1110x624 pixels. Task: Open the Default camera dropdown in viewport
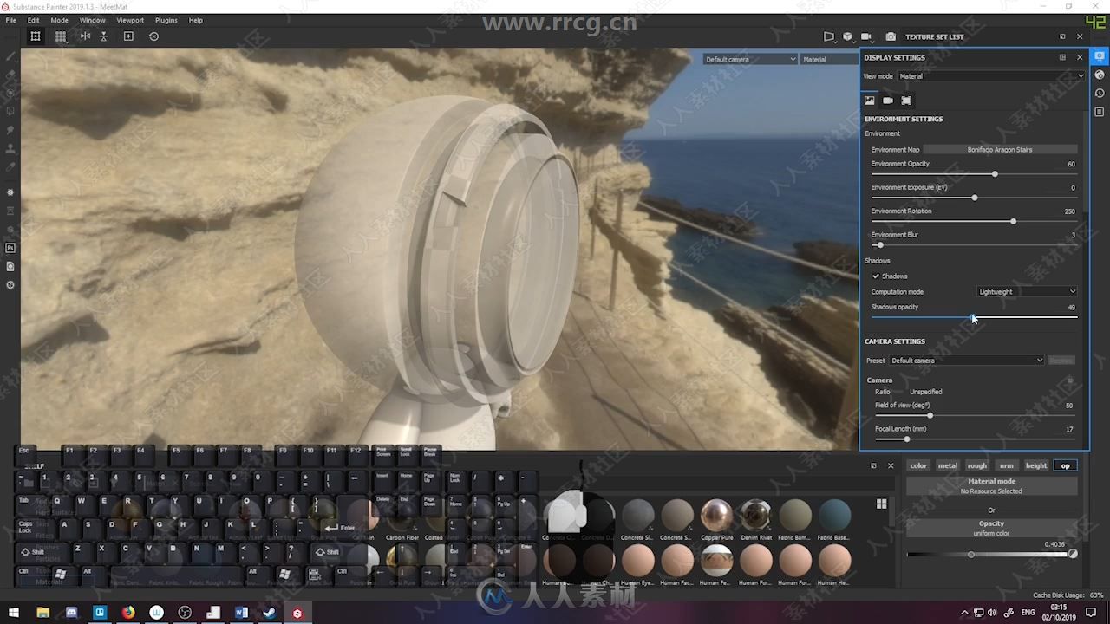(750, 59)
